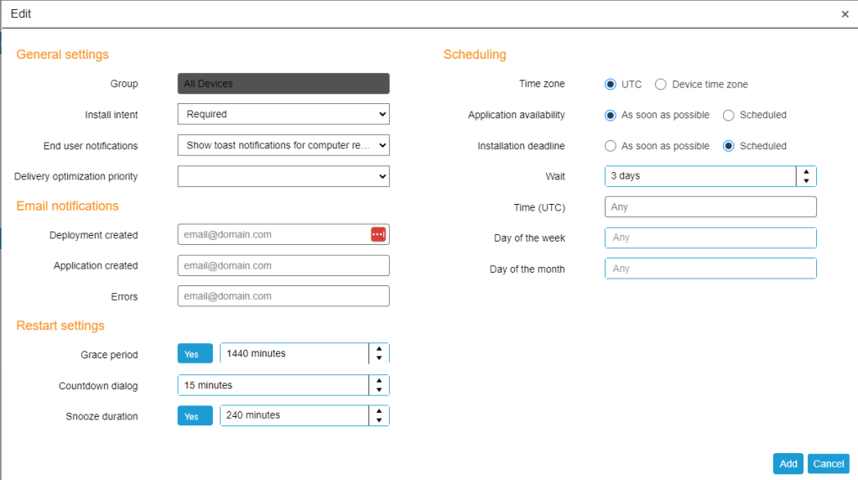Select Device time zone radio option

pyautogui.click(x=661, y=84)
